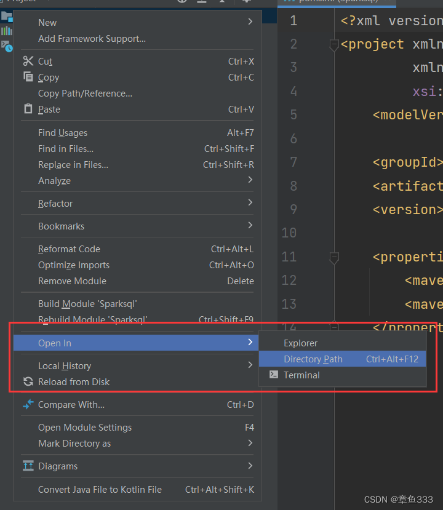The width and height of the screenshot is (443, 510).
Task: Select Remove Module
Action: pos(137,281)
